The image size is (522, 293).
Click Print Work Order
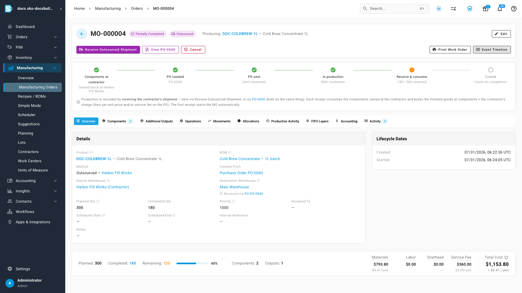pos(450,50)
